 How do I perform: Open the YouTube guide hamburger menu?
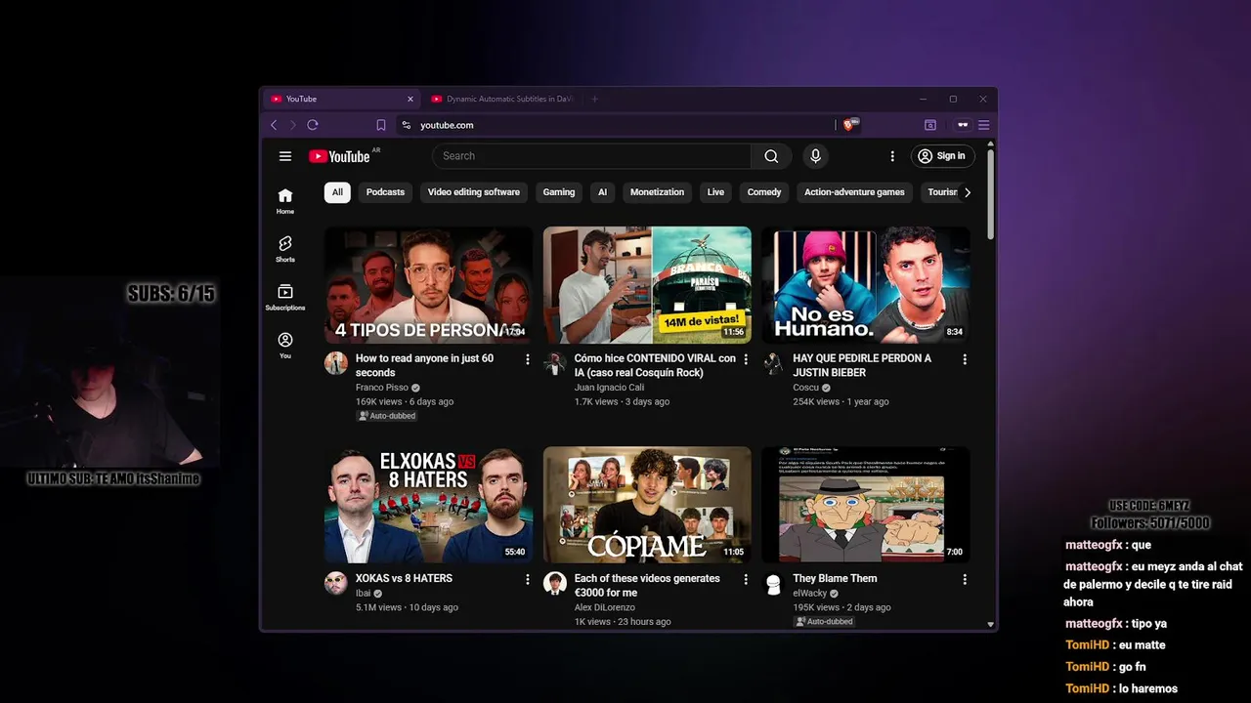285,156
